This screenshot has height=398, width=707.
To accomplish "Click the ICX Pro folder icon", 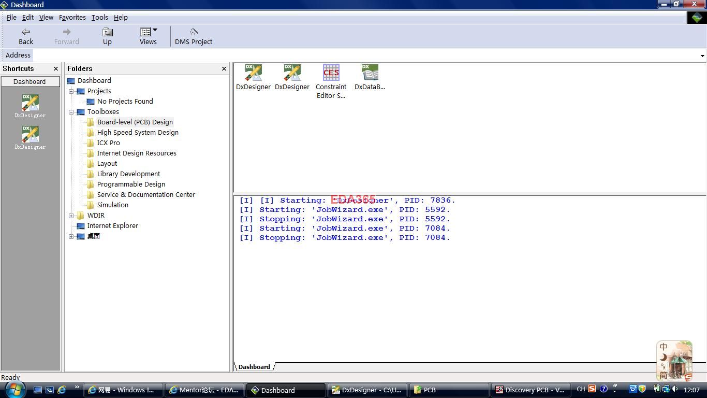I will (91, 143).
